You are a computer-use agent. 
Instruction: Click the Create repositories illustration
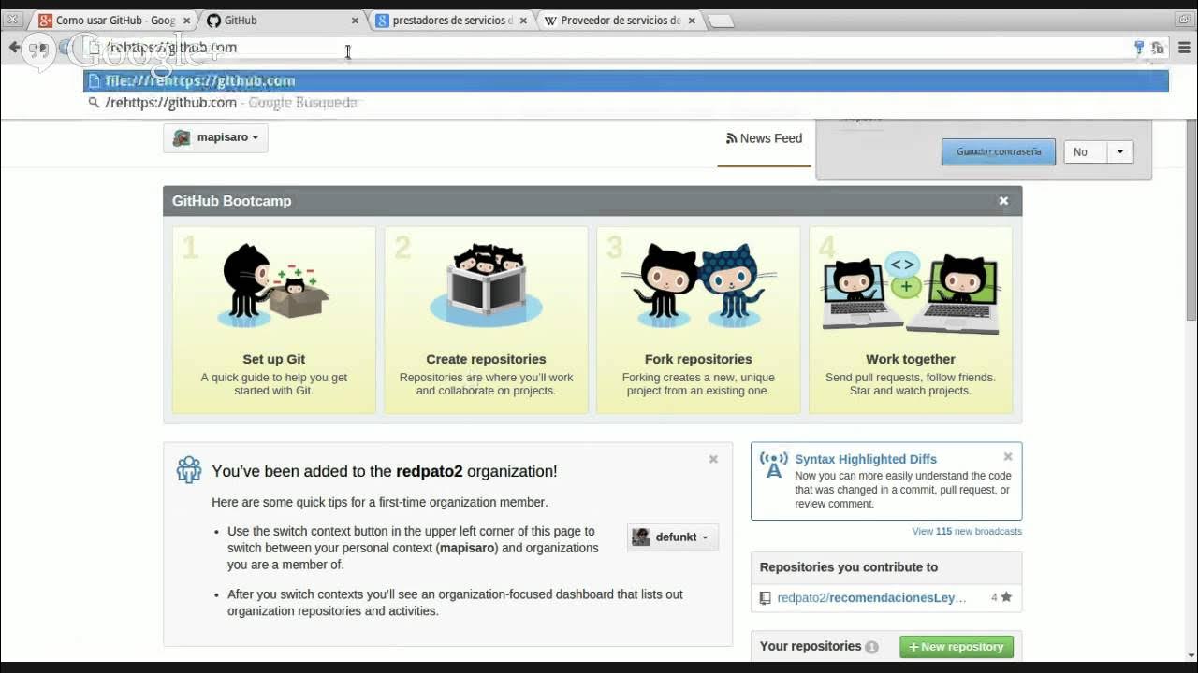[486, 285]
